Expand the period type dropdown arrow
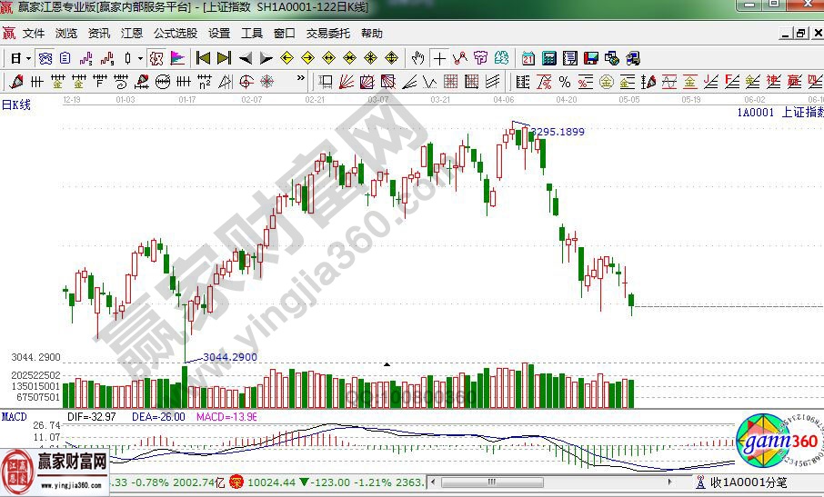The height and width of the screenshot is (497, 824). point(29,58)
